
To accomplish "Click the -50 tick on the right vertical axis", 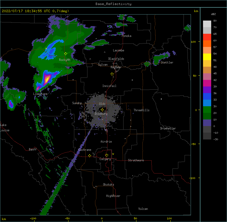I will click(x=193, y=144).
